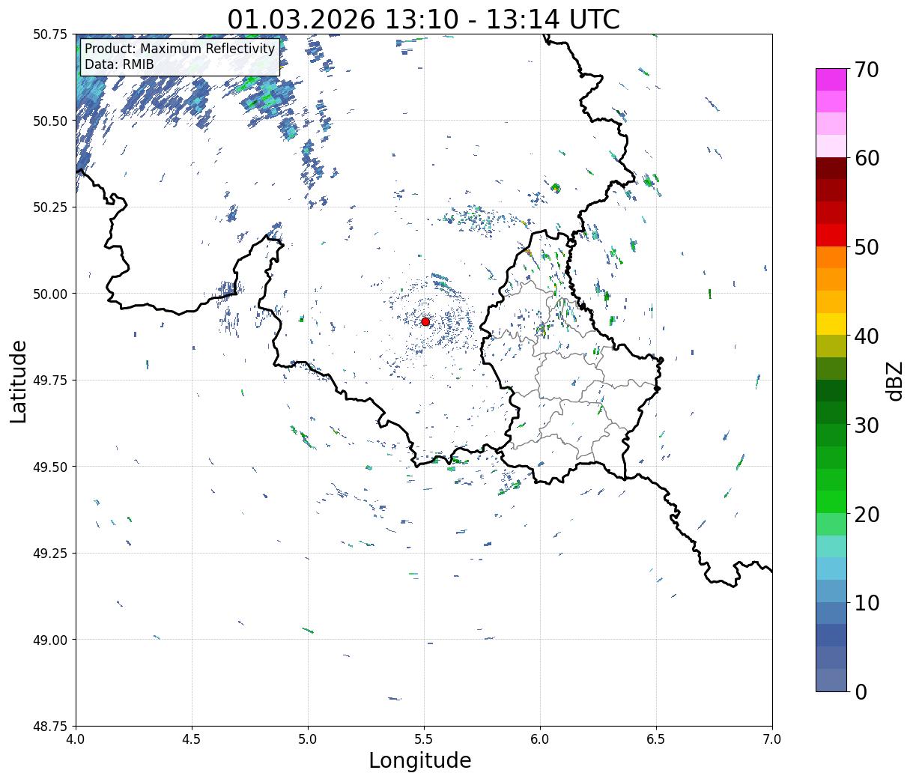Viewport: 913px width, 779px height.
Task: Click the dark red swatch below 60 dBZ
Action: (831, 168)
